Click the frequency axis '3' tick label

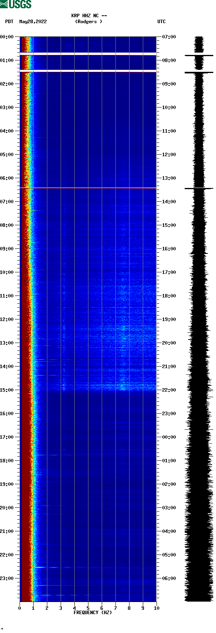pos(61,608)
